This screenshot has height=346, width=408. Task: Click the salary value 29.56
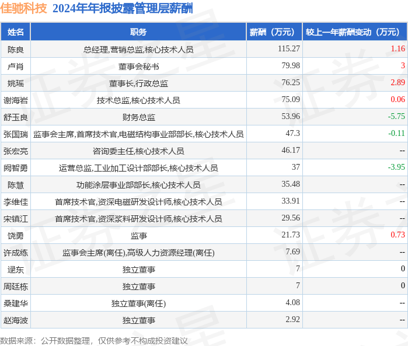click(x=291, y=218)
